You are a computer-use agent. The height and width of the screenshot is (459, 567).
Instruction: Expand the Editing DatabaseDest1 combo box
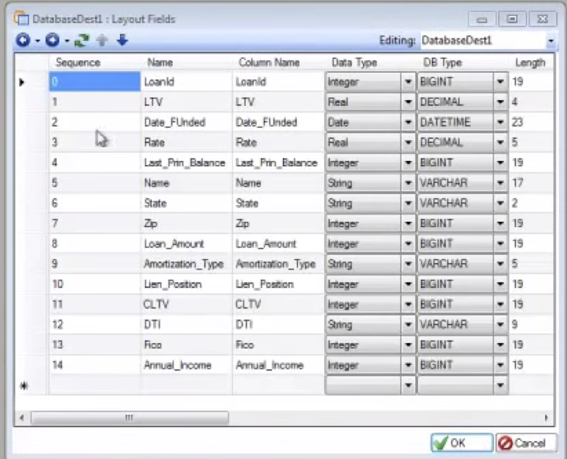coord(551,41)
